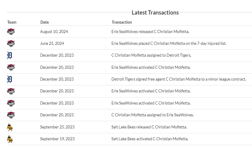This screenshot has width=252, height=146.
Task: Click the Tigers logo beside "assigned to Detroit Tigers"
Action: tap(9, 55)
